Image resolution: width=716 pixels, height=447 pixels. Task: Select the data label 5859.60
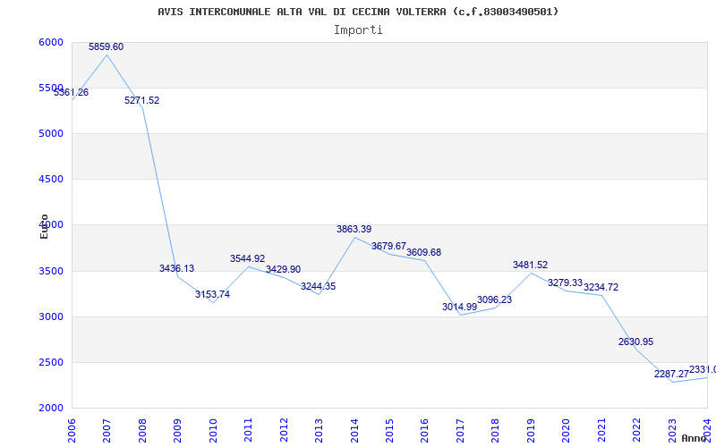106,46
